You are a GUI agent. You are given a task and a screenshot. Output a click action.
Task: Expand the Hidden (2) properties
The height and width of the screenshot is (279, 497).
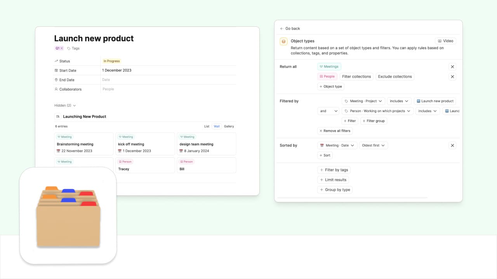[65, 105]
